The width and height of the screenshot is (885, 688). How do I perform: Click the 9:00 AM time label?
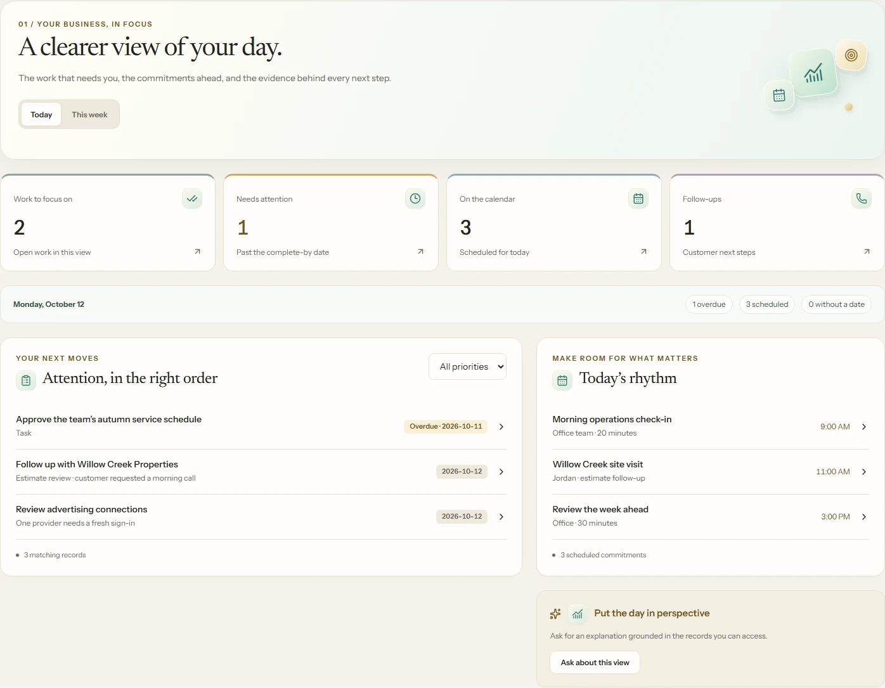pos(835,427)
